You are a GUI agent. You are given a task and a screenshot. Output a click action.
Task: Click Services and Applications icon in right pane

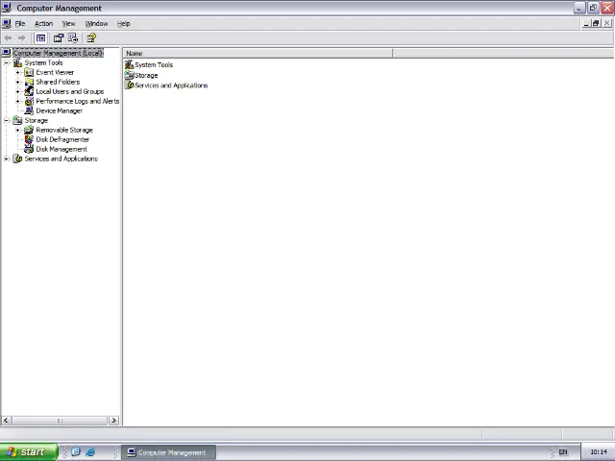[x=130, y=85]
